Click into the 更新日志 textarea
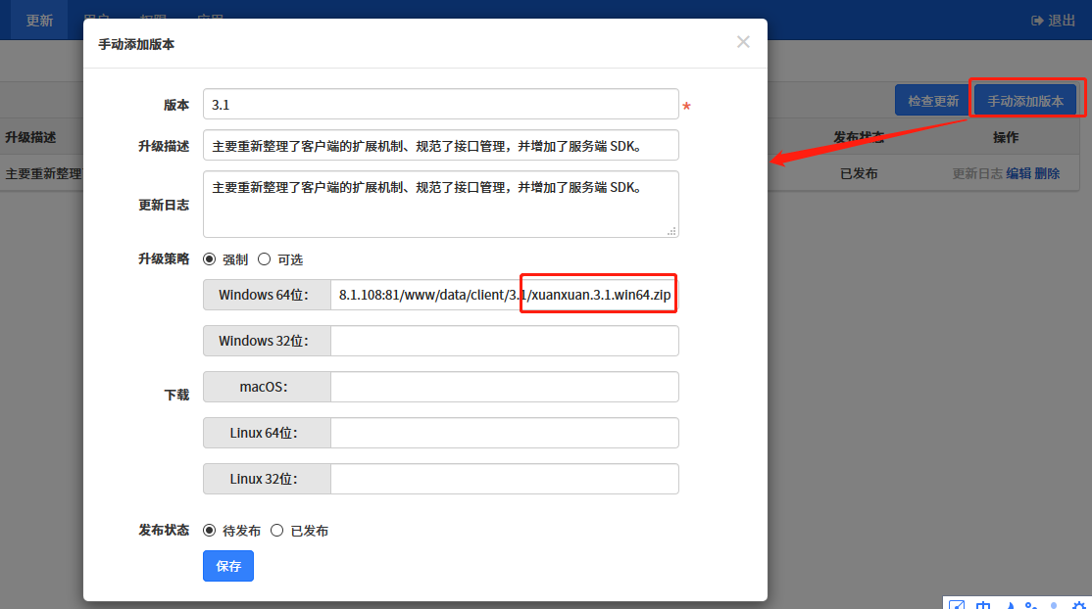This screenshot has height=609, width=1092. (440, 204)
